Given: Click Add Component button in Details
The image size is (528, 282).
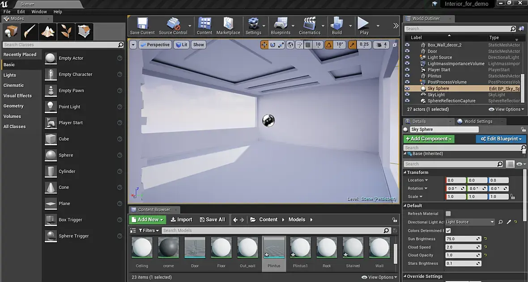Looking at the screenshot, I should pos(429,139).
